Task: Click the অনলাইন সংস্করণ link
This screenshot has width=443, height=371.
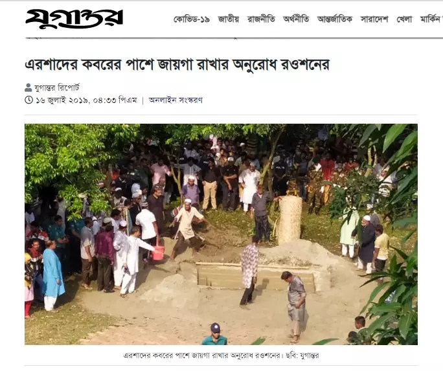Action: click(176, 100)
